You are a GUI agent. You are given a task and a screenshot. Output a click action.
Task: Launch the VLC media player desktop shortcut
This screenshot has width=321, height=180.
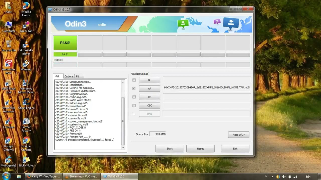[x=26, y=48]
